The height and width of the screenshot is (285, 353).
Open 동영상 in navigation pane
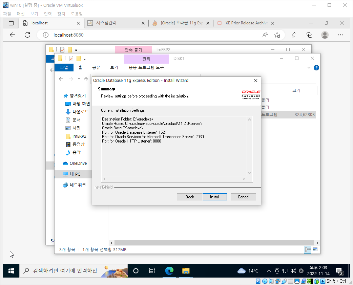[75, 145]
